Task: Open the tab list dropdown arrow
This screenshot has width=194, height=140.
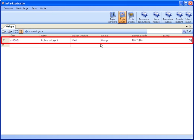Action: (187, 26)
